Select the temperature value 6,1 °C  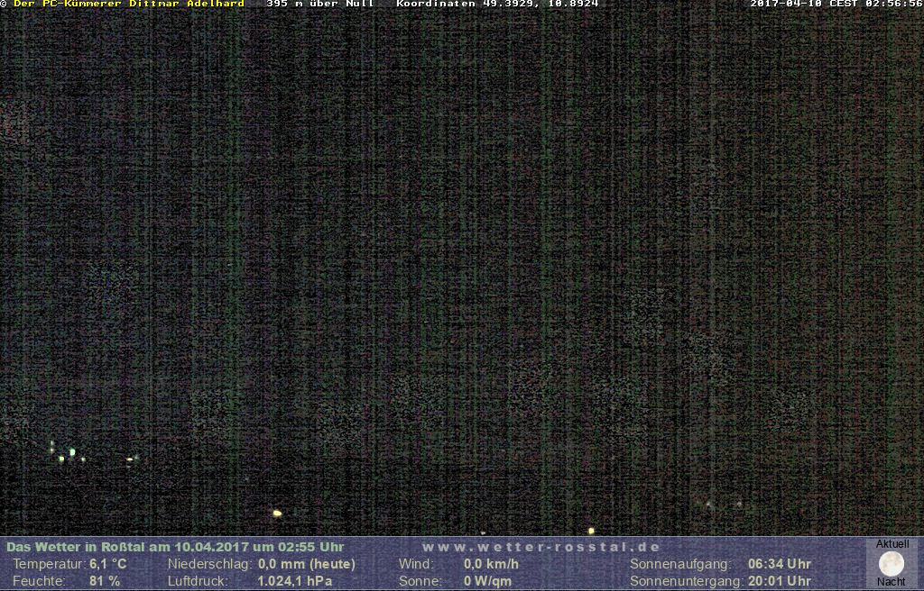click(108, 564)
